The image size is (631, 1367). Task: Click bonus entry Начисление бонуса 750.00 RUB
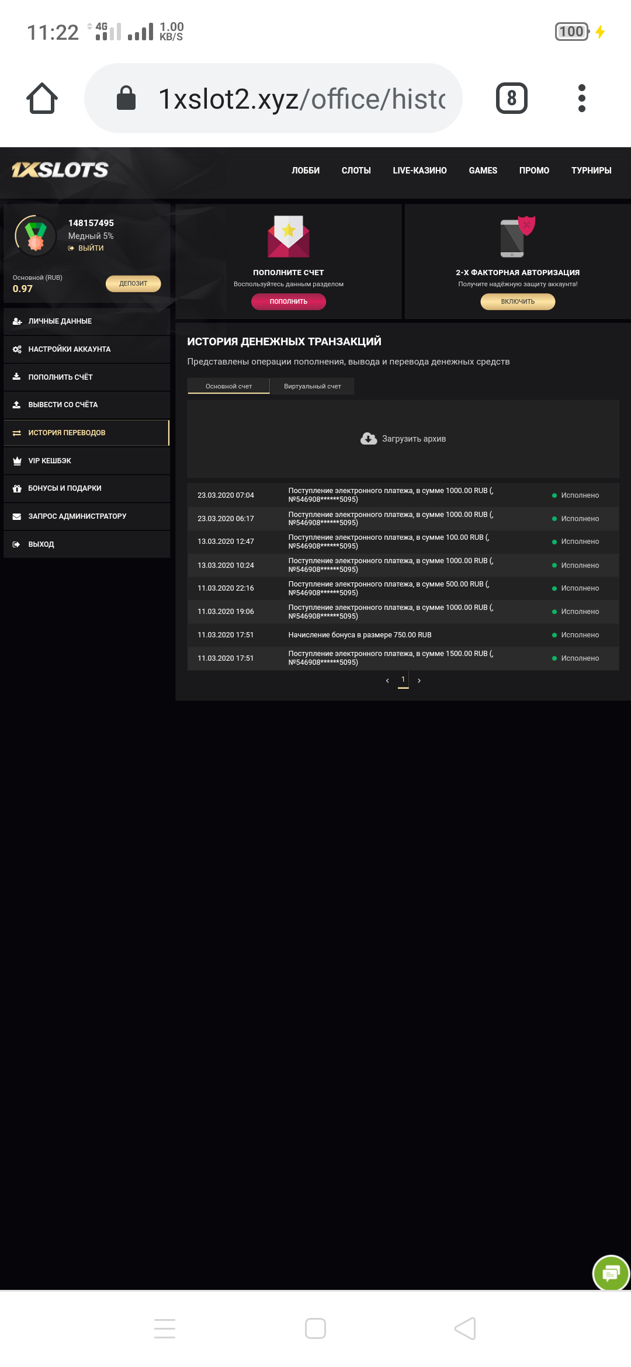click(360, 635)
